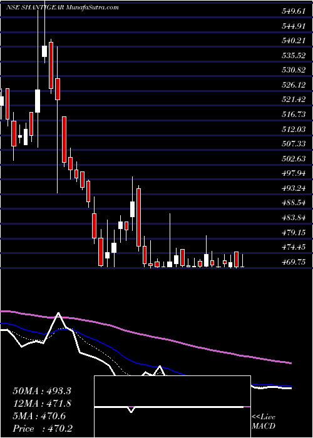
Task: Click the 497.94 axis label
Action: point(294,173)
